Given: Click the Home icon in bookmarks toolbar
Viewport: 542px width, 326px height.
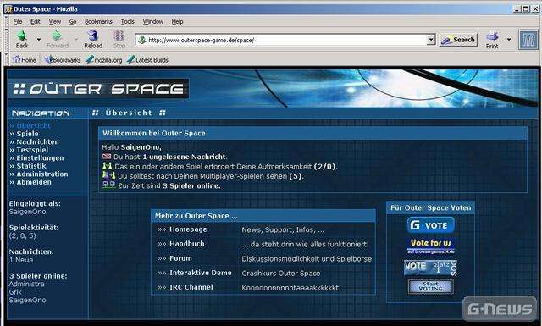Looking at the screenshot, I should [17, 59].
